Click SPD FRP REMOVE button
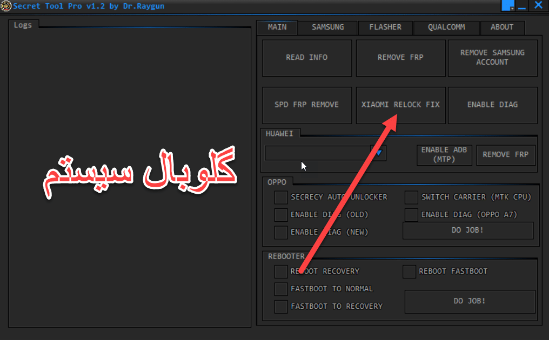Viewport: 549px width, 340px height. point(307,105)
